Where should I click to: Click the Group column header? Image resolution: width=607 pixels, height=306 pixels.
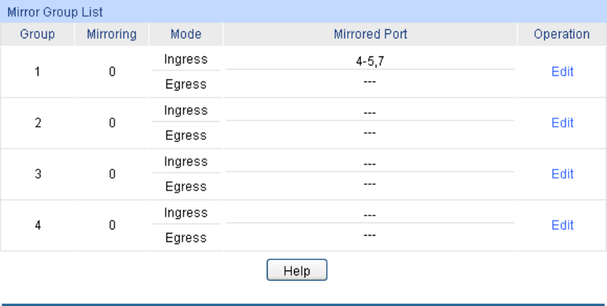point(38,34)
